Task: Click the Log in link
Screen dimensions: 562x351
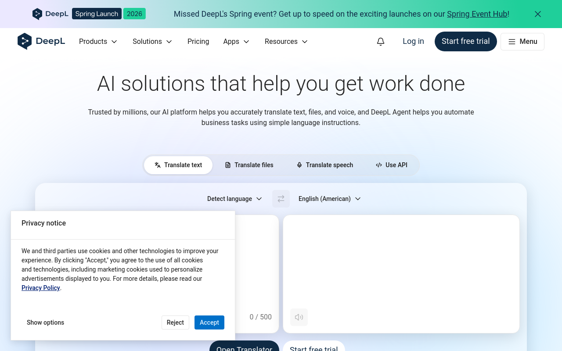Action: tap(413, 41)
